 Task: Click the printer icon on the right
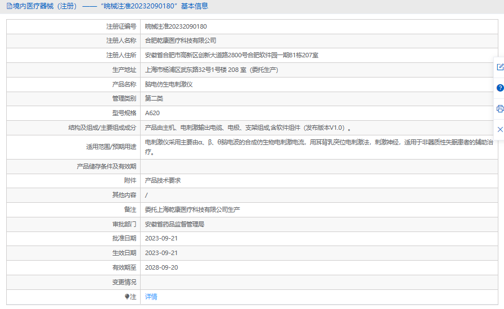coord(500,108)
